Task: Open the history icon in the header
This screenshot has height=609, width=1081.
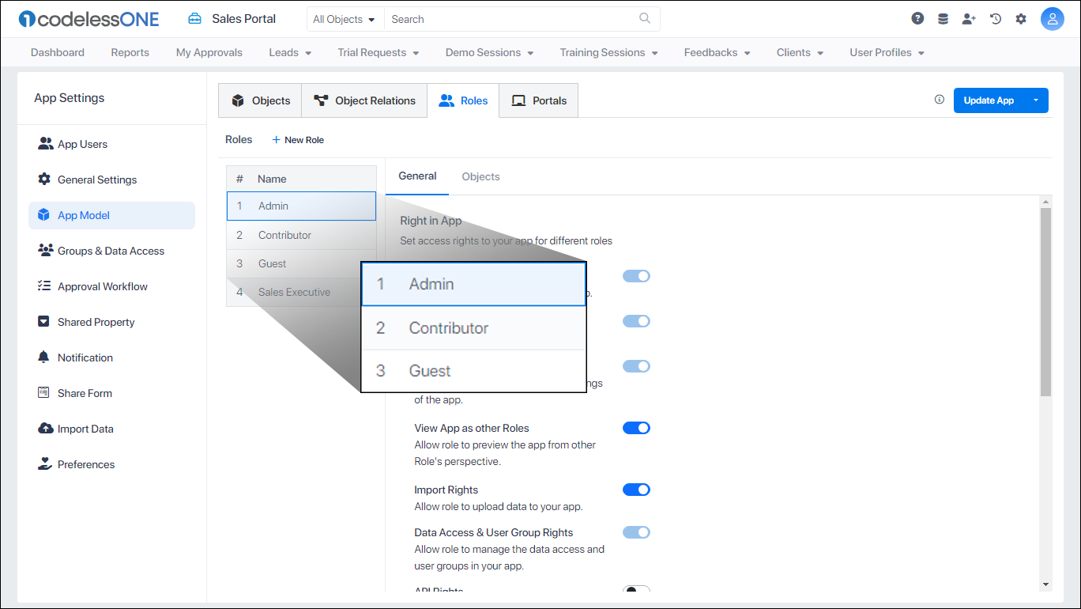Action: pos(995,17)
